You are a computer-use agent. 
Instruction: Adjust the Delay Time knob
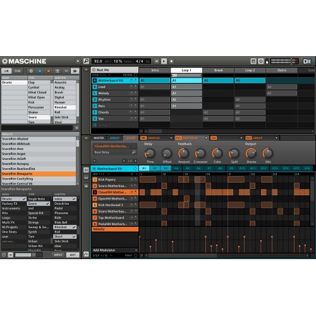click(150, 154)
